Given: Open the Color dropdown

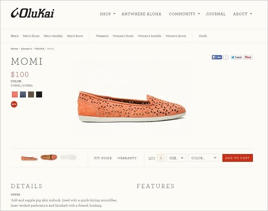Looking at the screenshot, I should (203, 158).
